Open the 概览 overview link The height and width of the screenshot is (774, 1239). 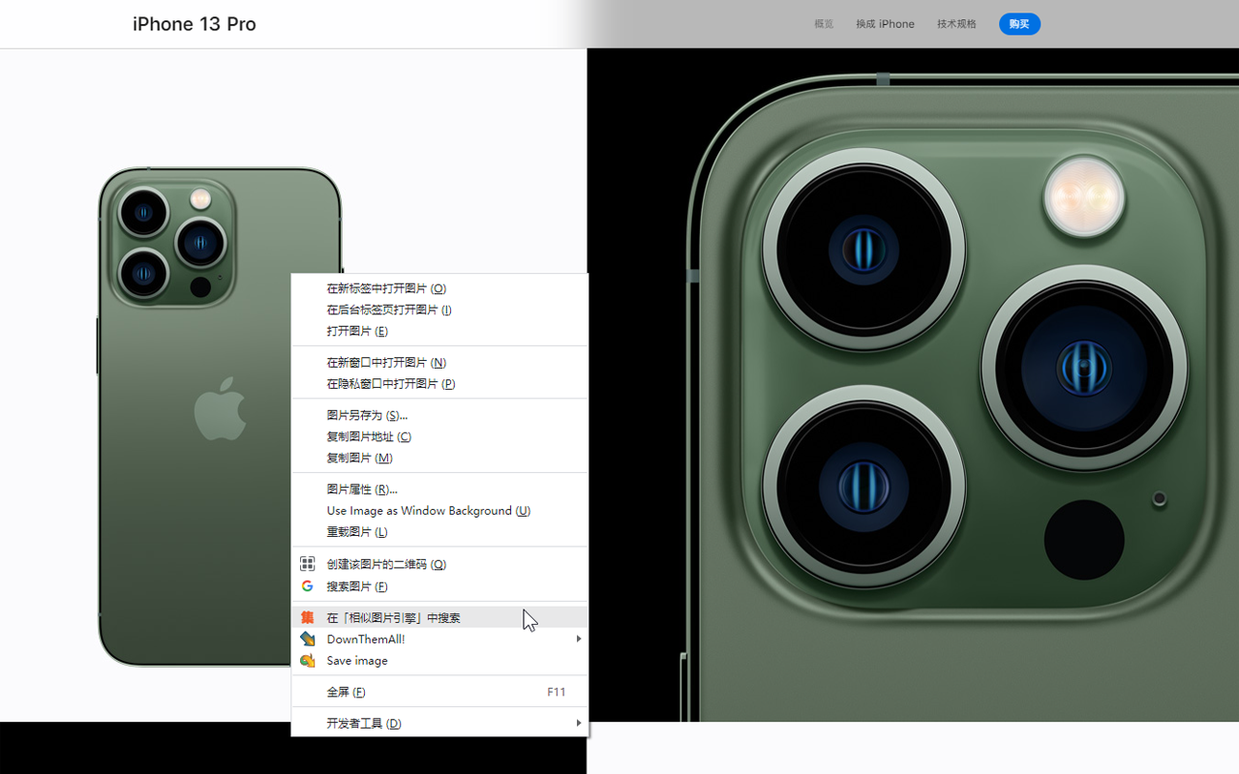(824, 24)
